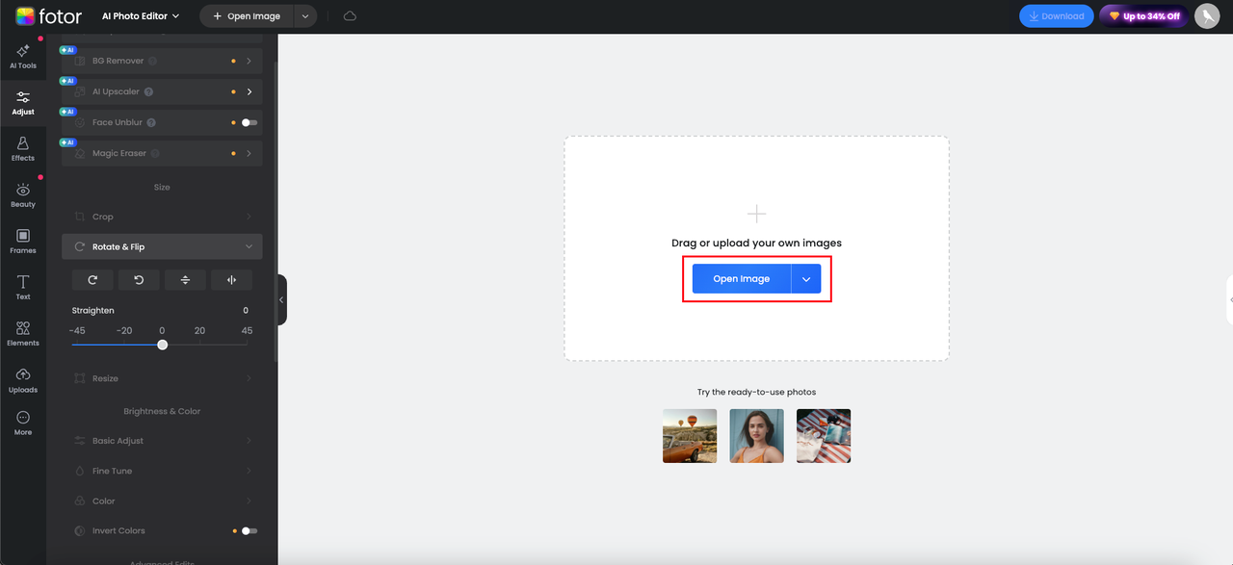Click help icon beside BG Remover
Screen dimensions: 1233x565
pyautogui.click(x=153, y=61)
